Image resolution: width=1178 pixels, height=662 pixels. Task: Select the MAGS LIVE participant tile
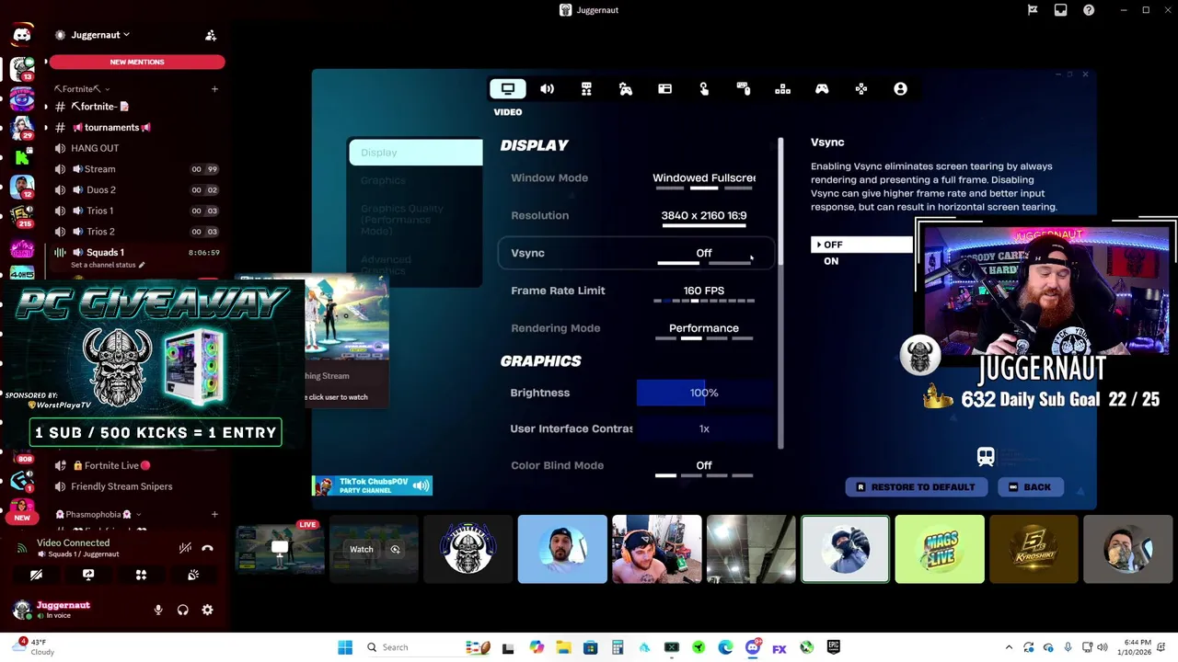pyautogui.click(x=940, y=549)
